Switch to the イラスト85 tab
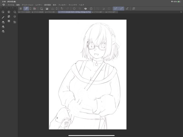Image resolution: width=183 pixels, height=137 pixels. (51, 12)
